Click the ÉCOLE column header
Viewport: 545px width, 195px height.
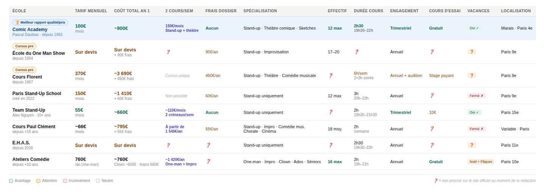coord(19,11)
